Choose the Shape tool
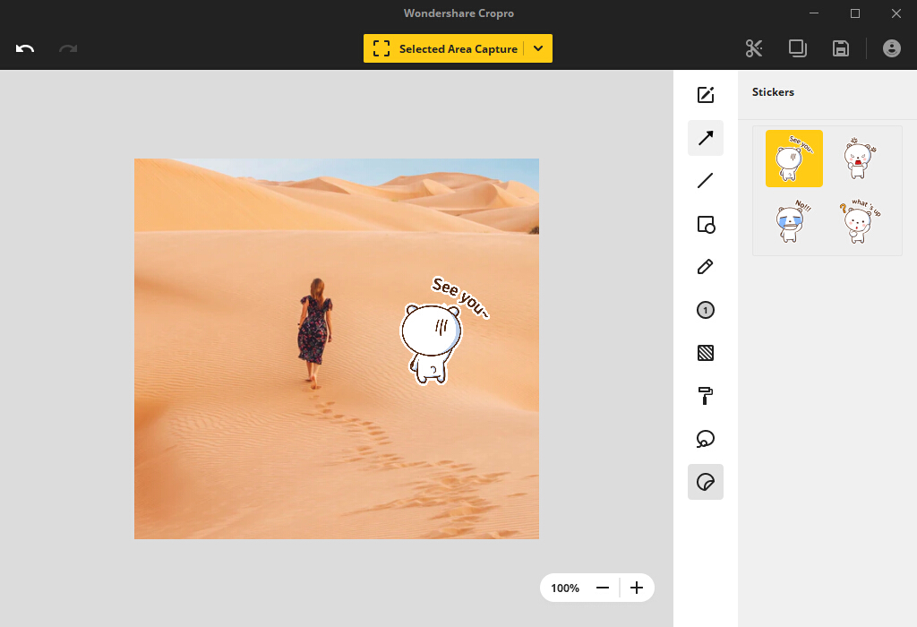This screenshot has height=627, width=917. pos(706,225)
